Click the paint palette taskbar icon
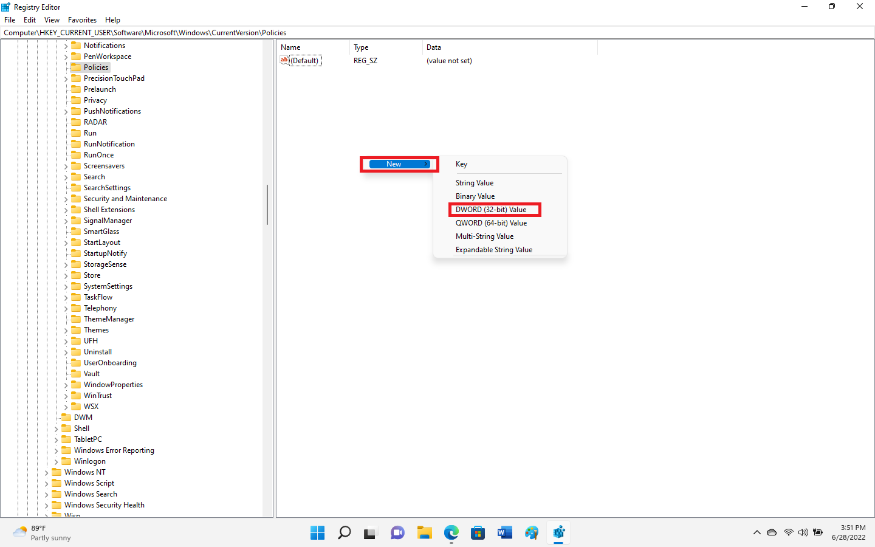The image size is (875, 547). point(532,533)
